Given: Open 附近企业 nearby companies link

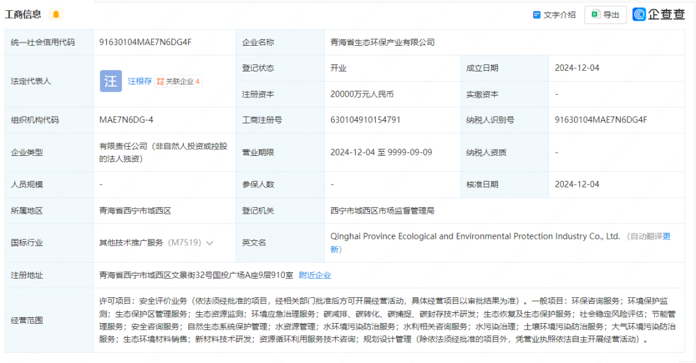Looking at the screenshot, I should (x=314, y=275).
